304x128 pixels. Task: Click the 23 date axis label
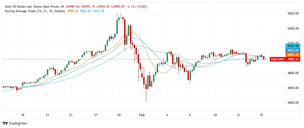(x=71, y=115)
